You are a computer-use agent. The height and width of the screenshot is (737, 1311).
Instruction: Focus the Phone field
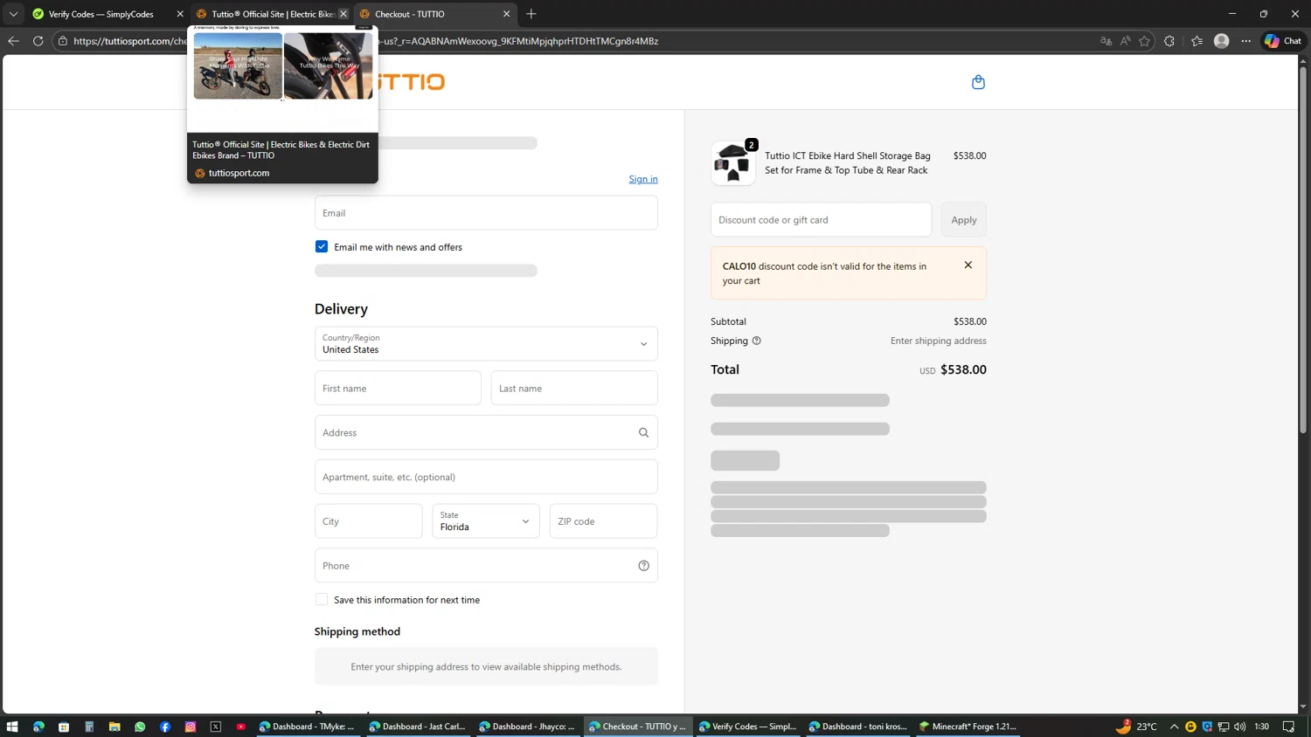click(x=486, y=566)
